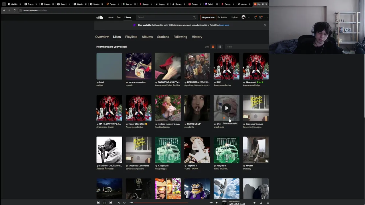This screenshot has width=365, height=205.
Task: Open more options on angel-regia tile
Action: [x=235, y=118]
